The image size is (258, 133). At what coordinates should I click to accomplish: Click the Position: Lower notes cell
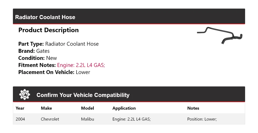[202, 119]
